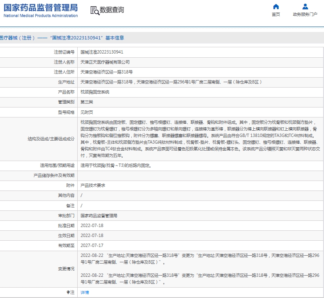
Task: Click approval department value 国家药品监督管理局
Action: click(x=99, y=215)
